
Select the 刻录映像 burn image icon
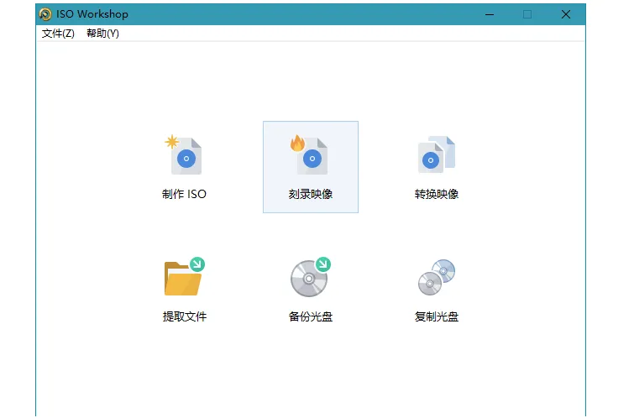(310, 155)
